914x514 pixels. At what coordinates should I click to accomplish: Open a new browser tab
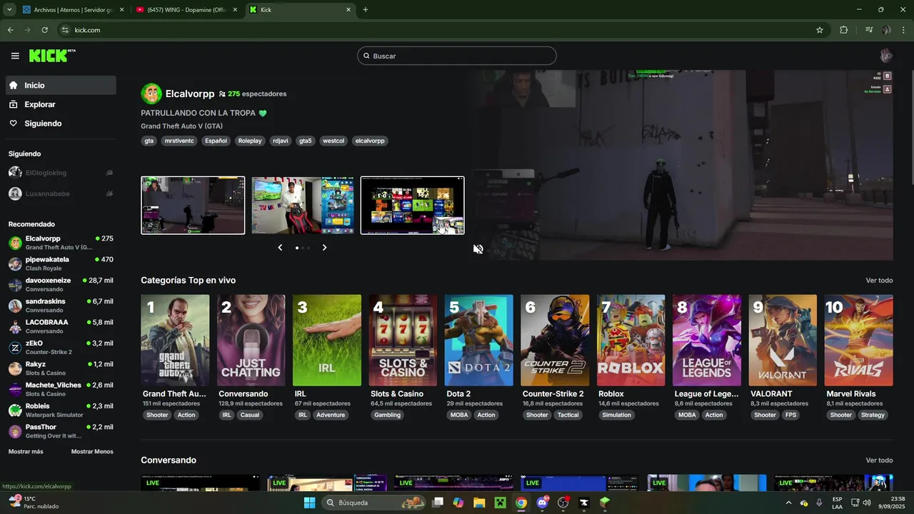point(366,10)
